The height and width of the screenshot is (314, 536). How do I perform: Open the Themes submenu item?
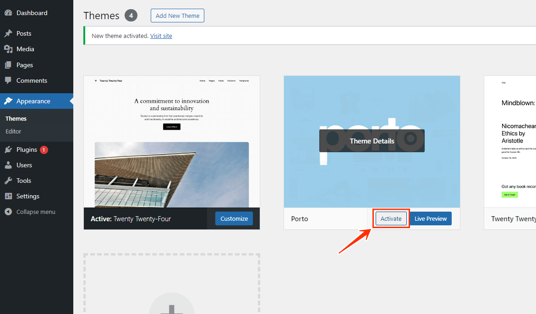[16, 119]
